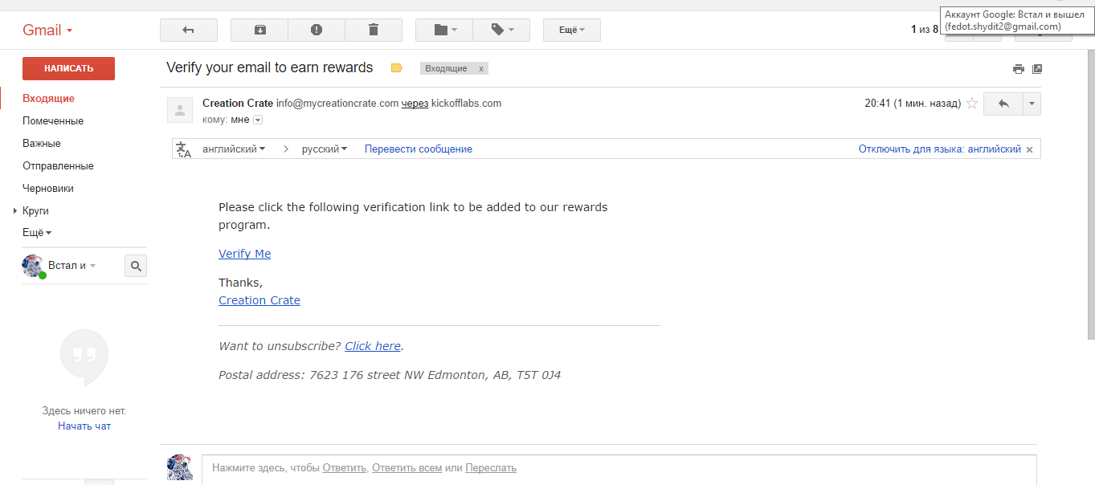Reply using the arrow button
This screenshot has width=1095, height=485.
tap(1003, 104)
